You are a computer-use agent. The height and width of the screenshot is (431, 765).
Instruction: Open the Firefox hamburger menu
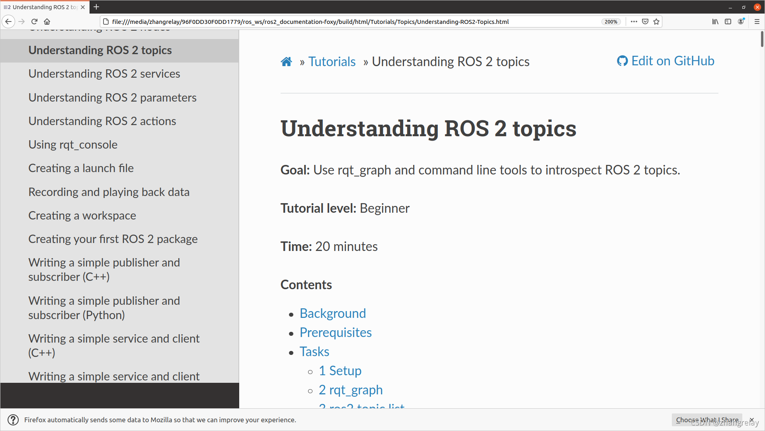[x=757, y=22]
